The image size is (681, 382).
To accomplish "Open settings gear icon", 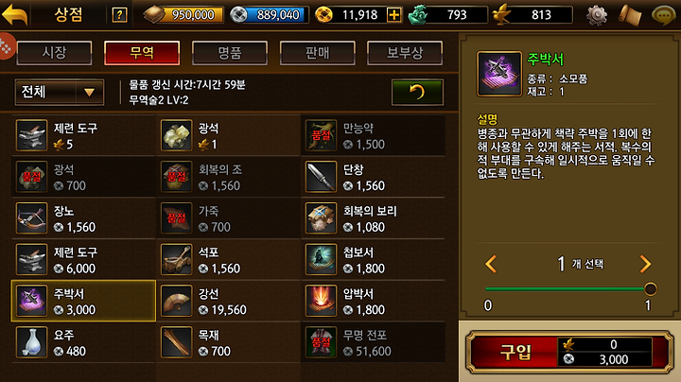I will (x=597, y=15).
